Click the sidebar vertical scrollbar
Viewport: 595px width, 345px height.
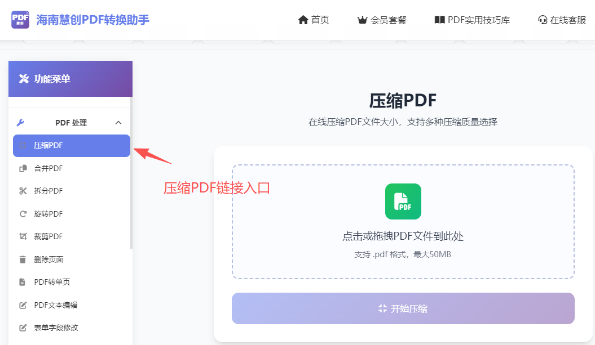click(131, 173)
